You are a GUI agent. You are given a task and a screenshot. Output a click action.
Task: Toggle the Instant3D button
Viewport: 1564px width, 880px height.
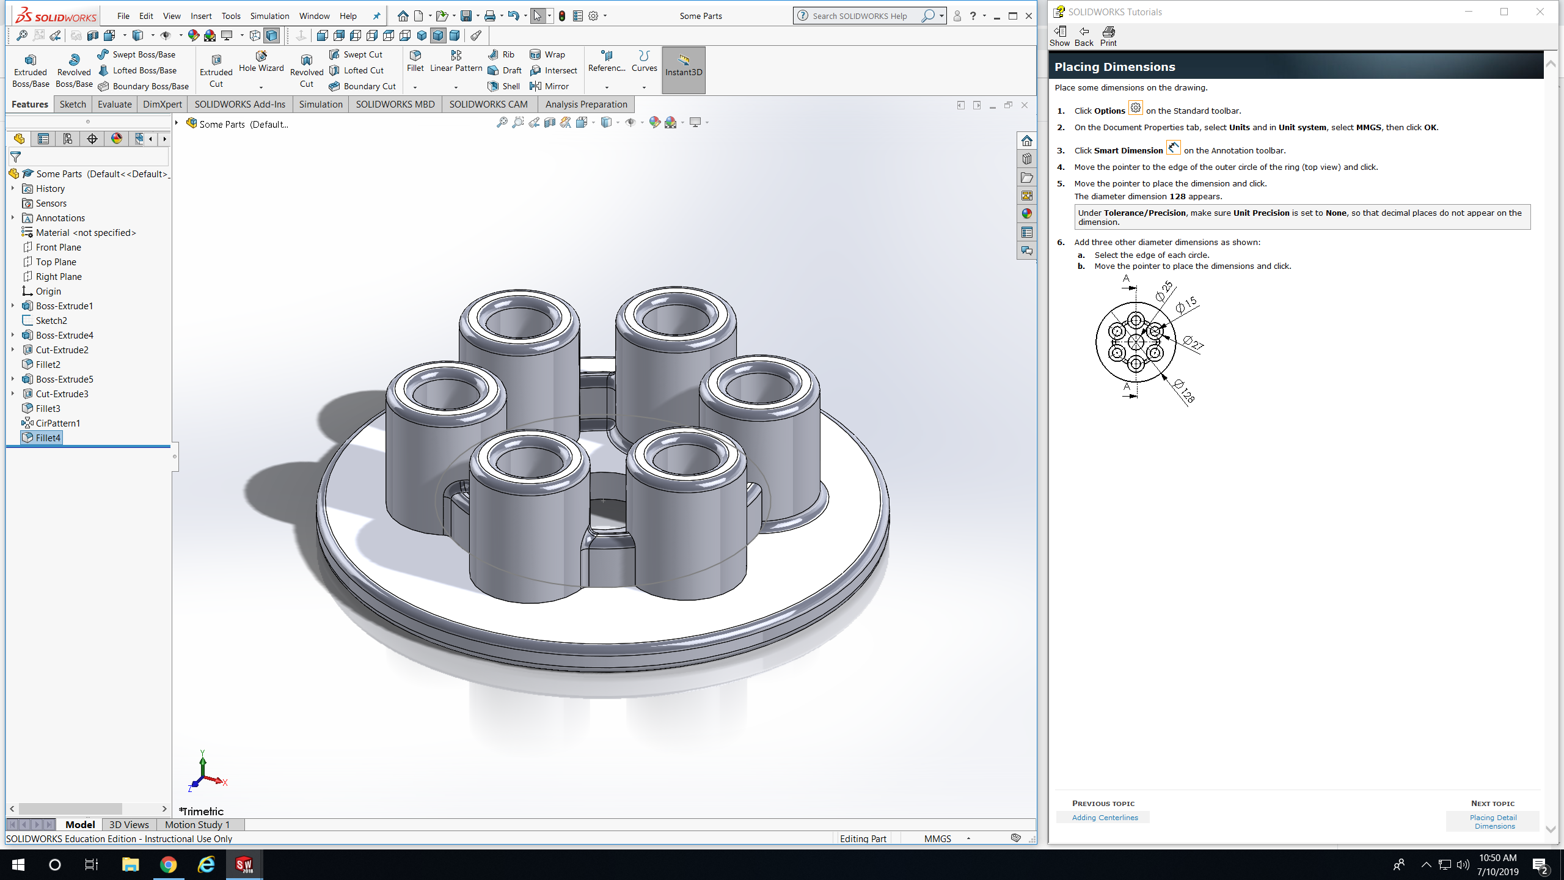pos(683,70)
